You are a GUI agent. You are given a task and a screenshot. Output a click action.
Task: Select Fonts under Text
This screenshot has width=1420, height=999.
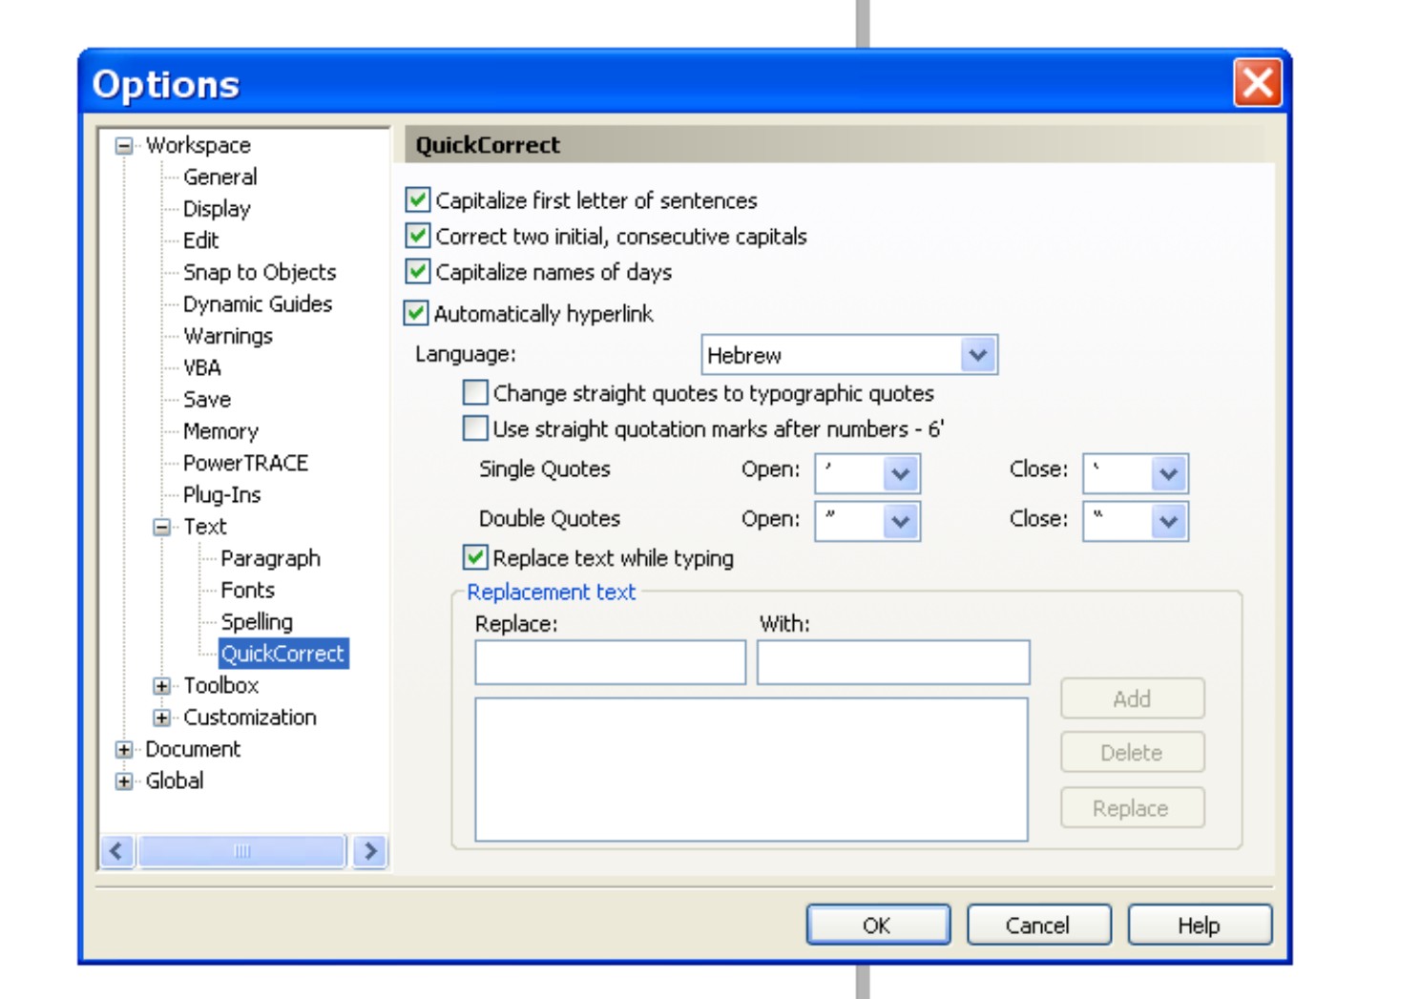[x=247, y=590]
